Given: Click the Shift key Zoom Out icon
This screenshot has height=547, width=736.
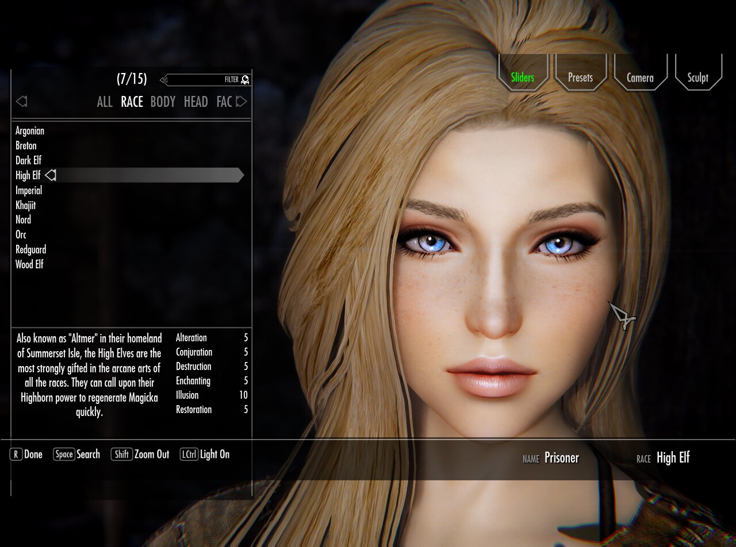Looking at the screenshot, I should coord(121,454).
